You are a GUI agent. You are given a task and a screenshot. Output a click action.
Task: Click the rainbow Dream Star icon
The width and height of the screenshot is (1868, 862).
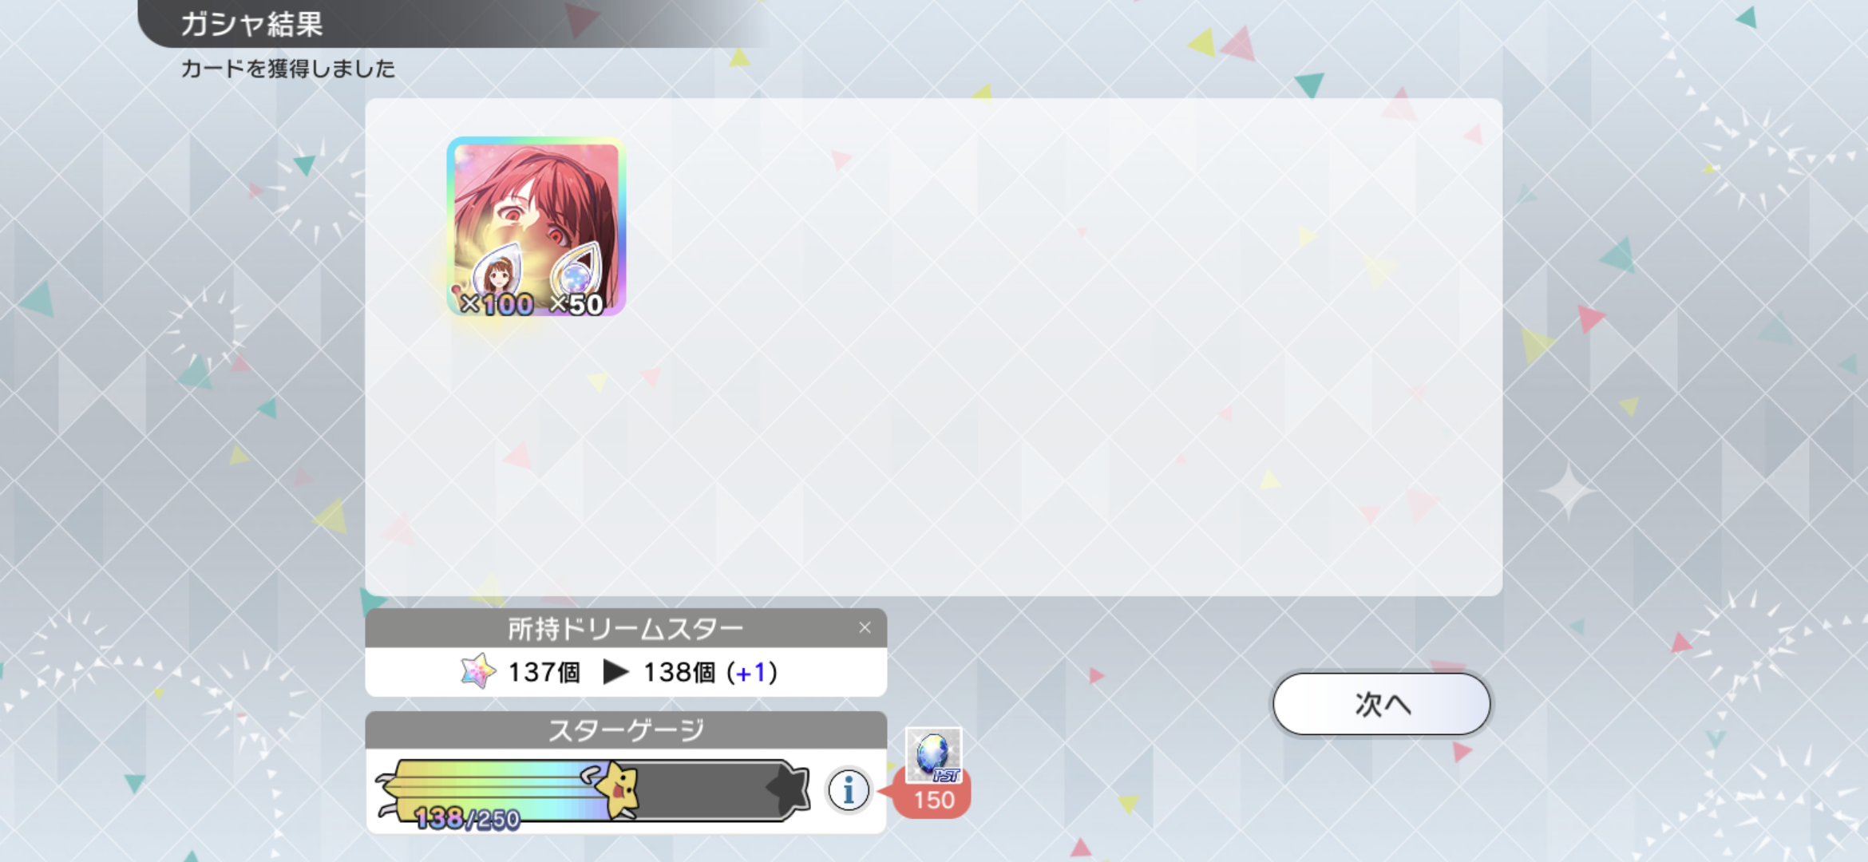(478, 671)
